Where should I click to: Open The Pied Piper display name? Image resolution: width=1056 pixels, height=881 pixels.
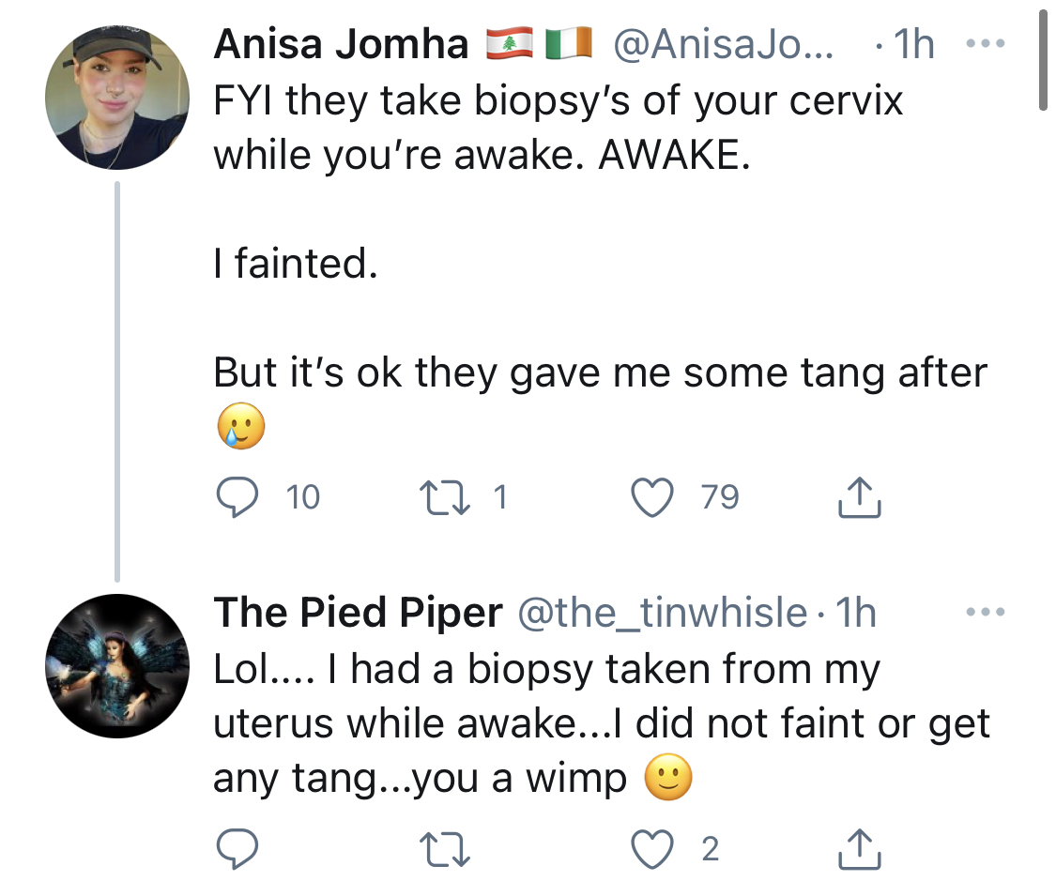(358, 613)
